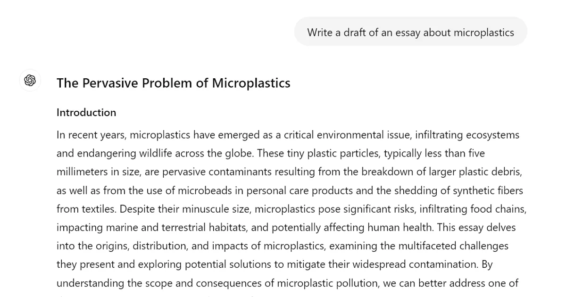Click the phrase 'This essay delves'

pyautogui.click(x=476, y=228)
